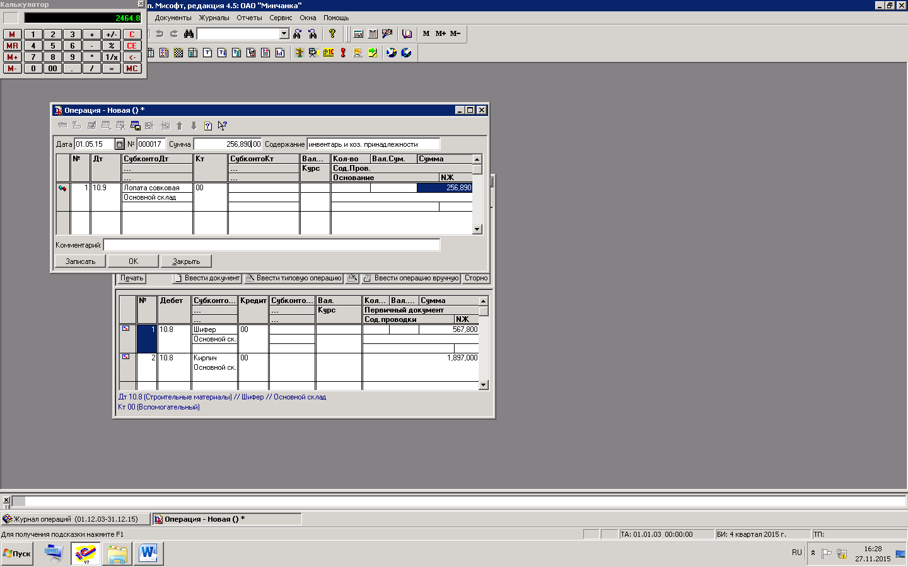This screenshot has width=908, height=567.
Task: Open the Пуск start button
Action: tap(17, 554)
